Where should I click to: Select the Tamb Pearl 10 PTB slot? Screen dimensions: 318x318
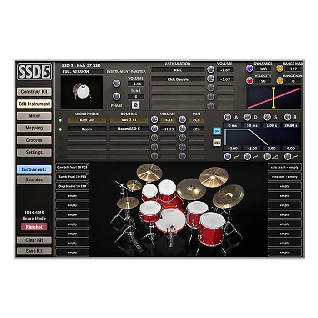[x=72, y=177]
